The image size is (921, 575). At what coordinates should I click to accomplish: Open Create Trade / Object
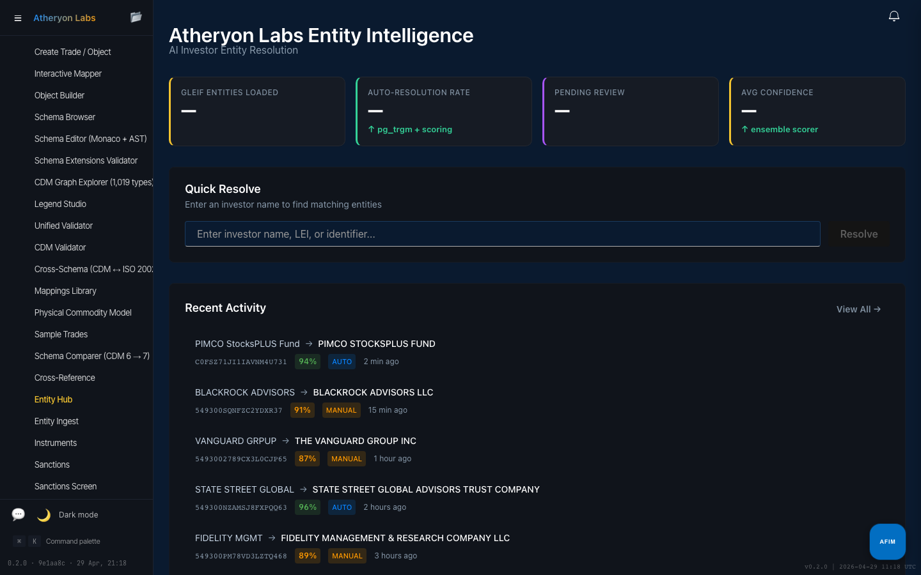click(73, 52)
